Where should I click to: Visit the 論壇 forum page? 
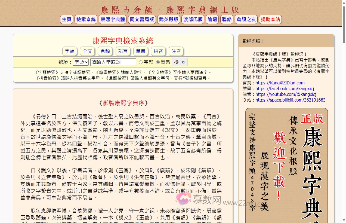[x=212, y=19]
